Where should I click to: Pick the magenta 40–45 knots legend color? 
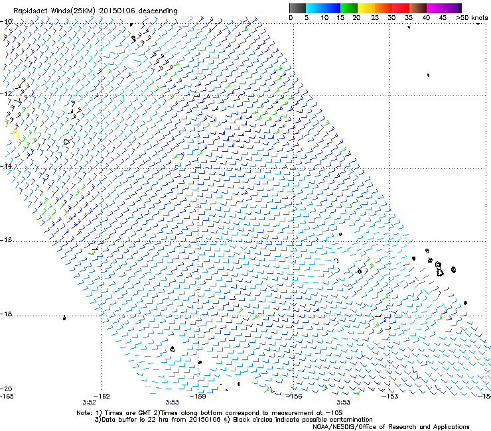(x=435, y=8)
